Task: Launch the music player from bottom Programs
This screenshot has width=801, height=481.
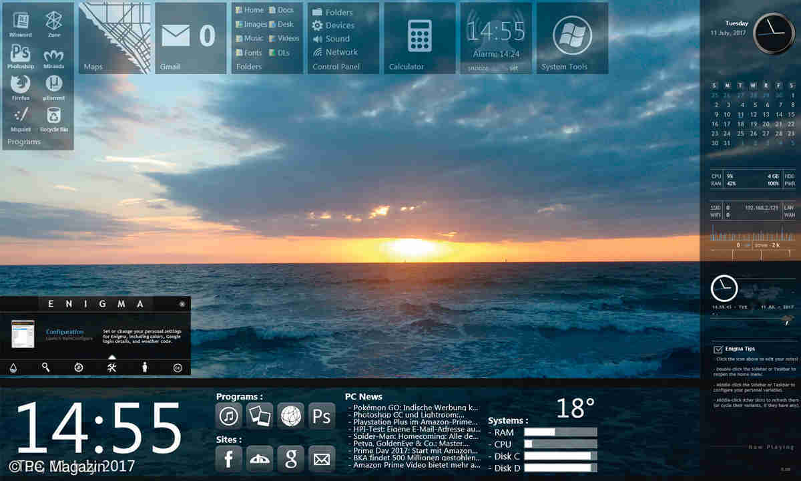Action: click(229, 416)
